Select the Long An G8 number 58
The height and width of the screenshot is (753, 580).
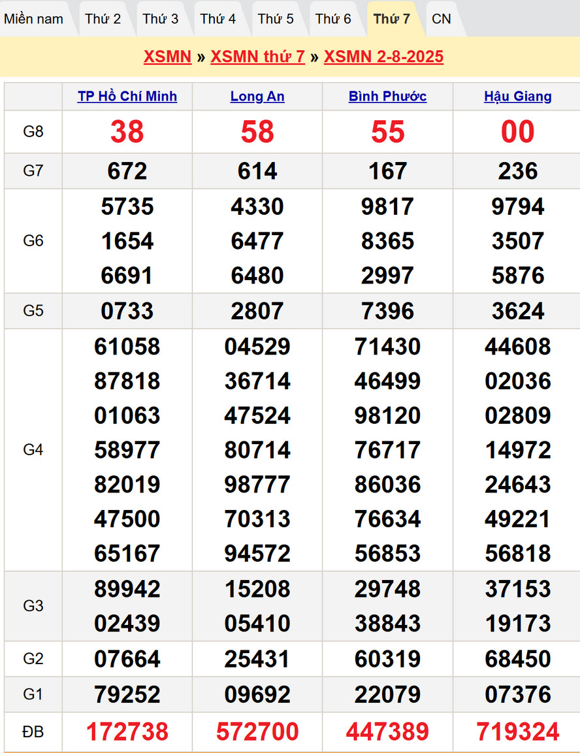[257, 132]
